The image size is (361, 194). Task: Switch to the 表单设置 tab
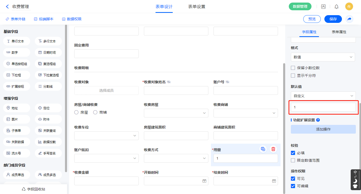(x=196, y=7)
